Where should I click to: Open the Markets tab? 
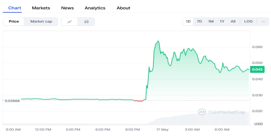(x=41, y=8)
